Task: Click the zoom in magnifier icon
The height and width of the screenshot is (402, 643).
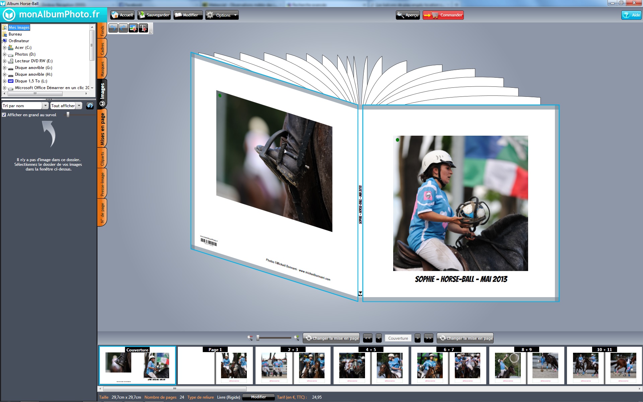Action: (296, 338)
